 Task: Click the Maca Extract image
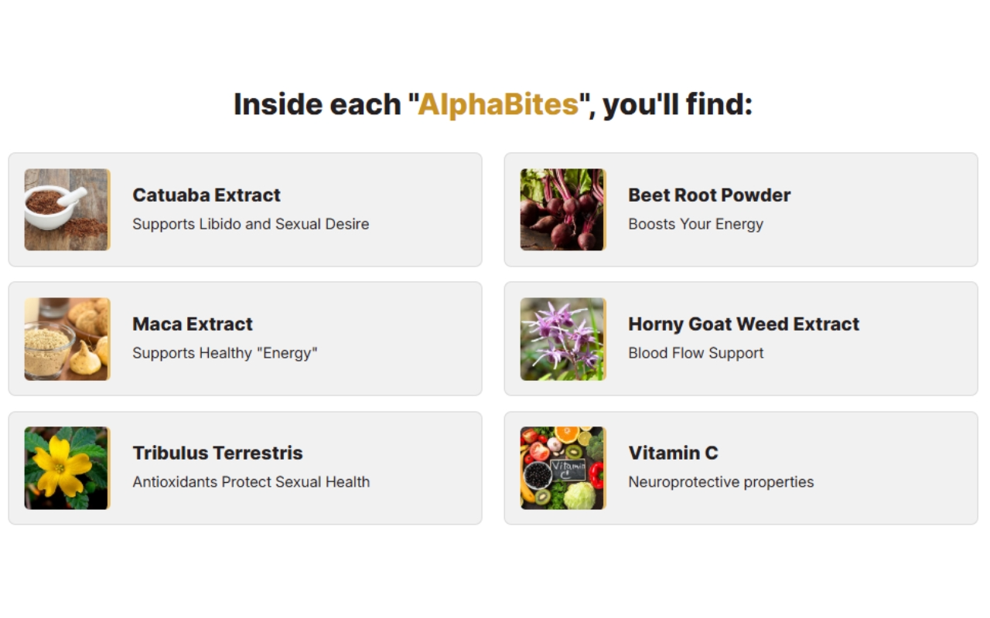coord(67,339)
